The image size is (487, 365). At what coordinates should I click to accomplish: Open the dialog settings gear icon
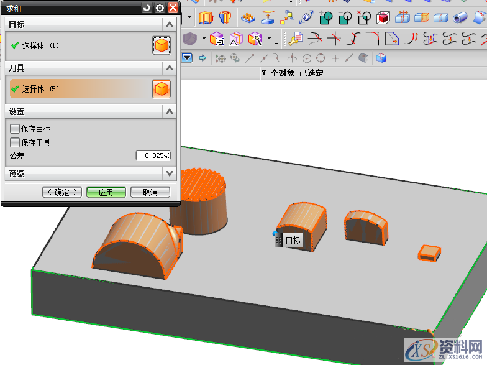click(160, 7)
